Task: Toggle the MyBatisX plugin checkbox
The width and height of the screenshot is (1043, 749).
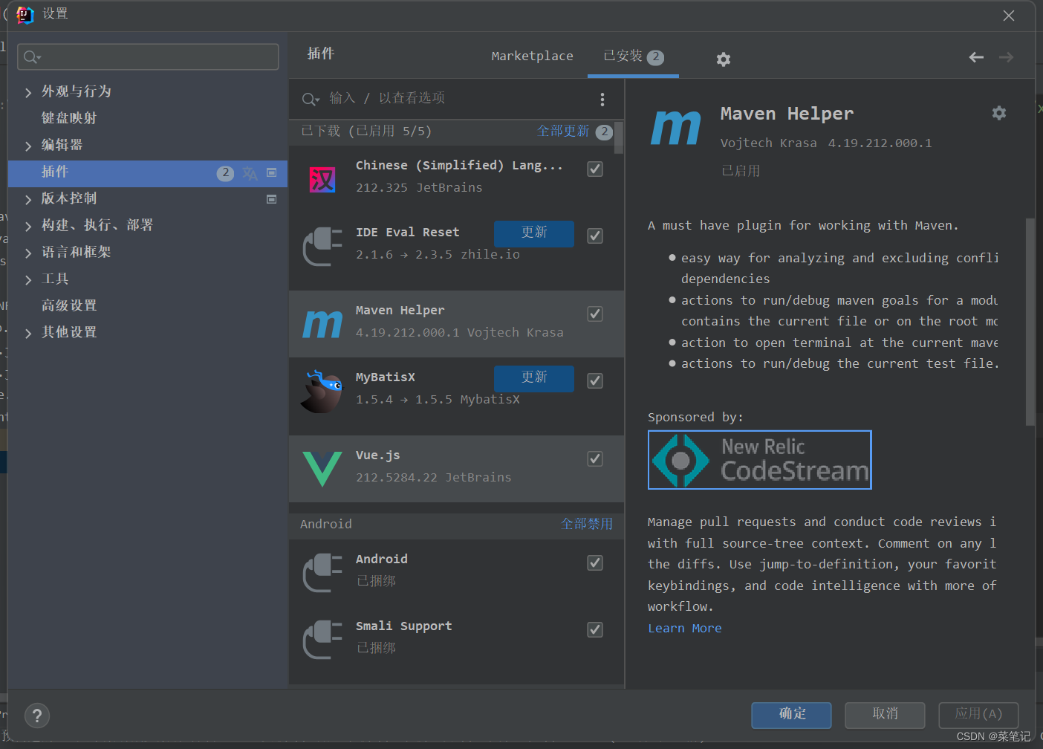Action: 595,380
